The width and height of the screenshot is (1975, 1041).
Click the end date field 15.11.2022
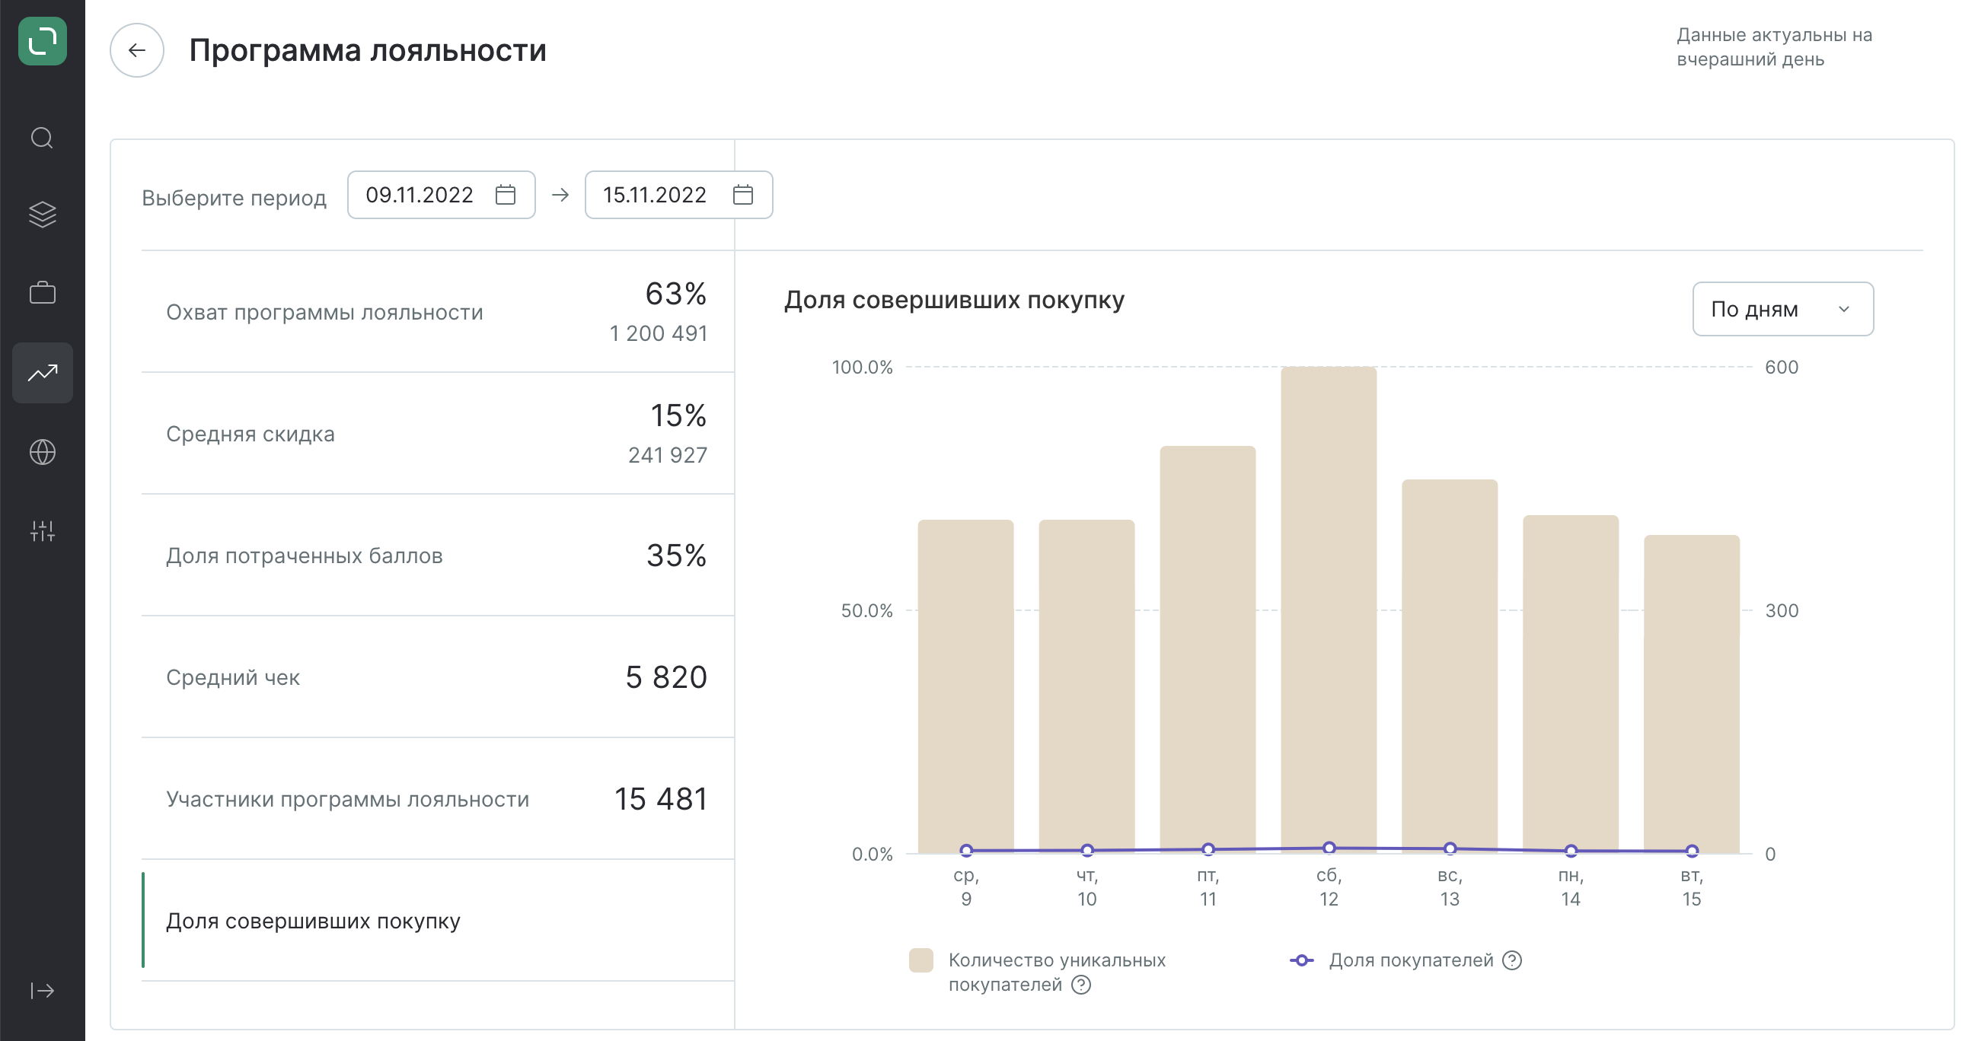pos(678,195)
